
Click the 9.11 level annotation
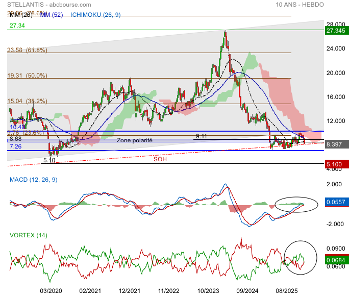tap(202, 136)
